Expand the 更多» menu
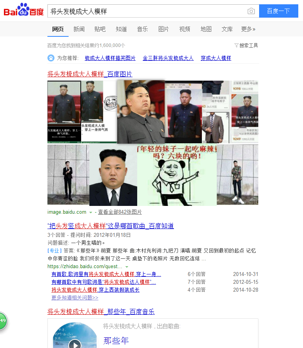The image size is (303, 348). (248, 29)
